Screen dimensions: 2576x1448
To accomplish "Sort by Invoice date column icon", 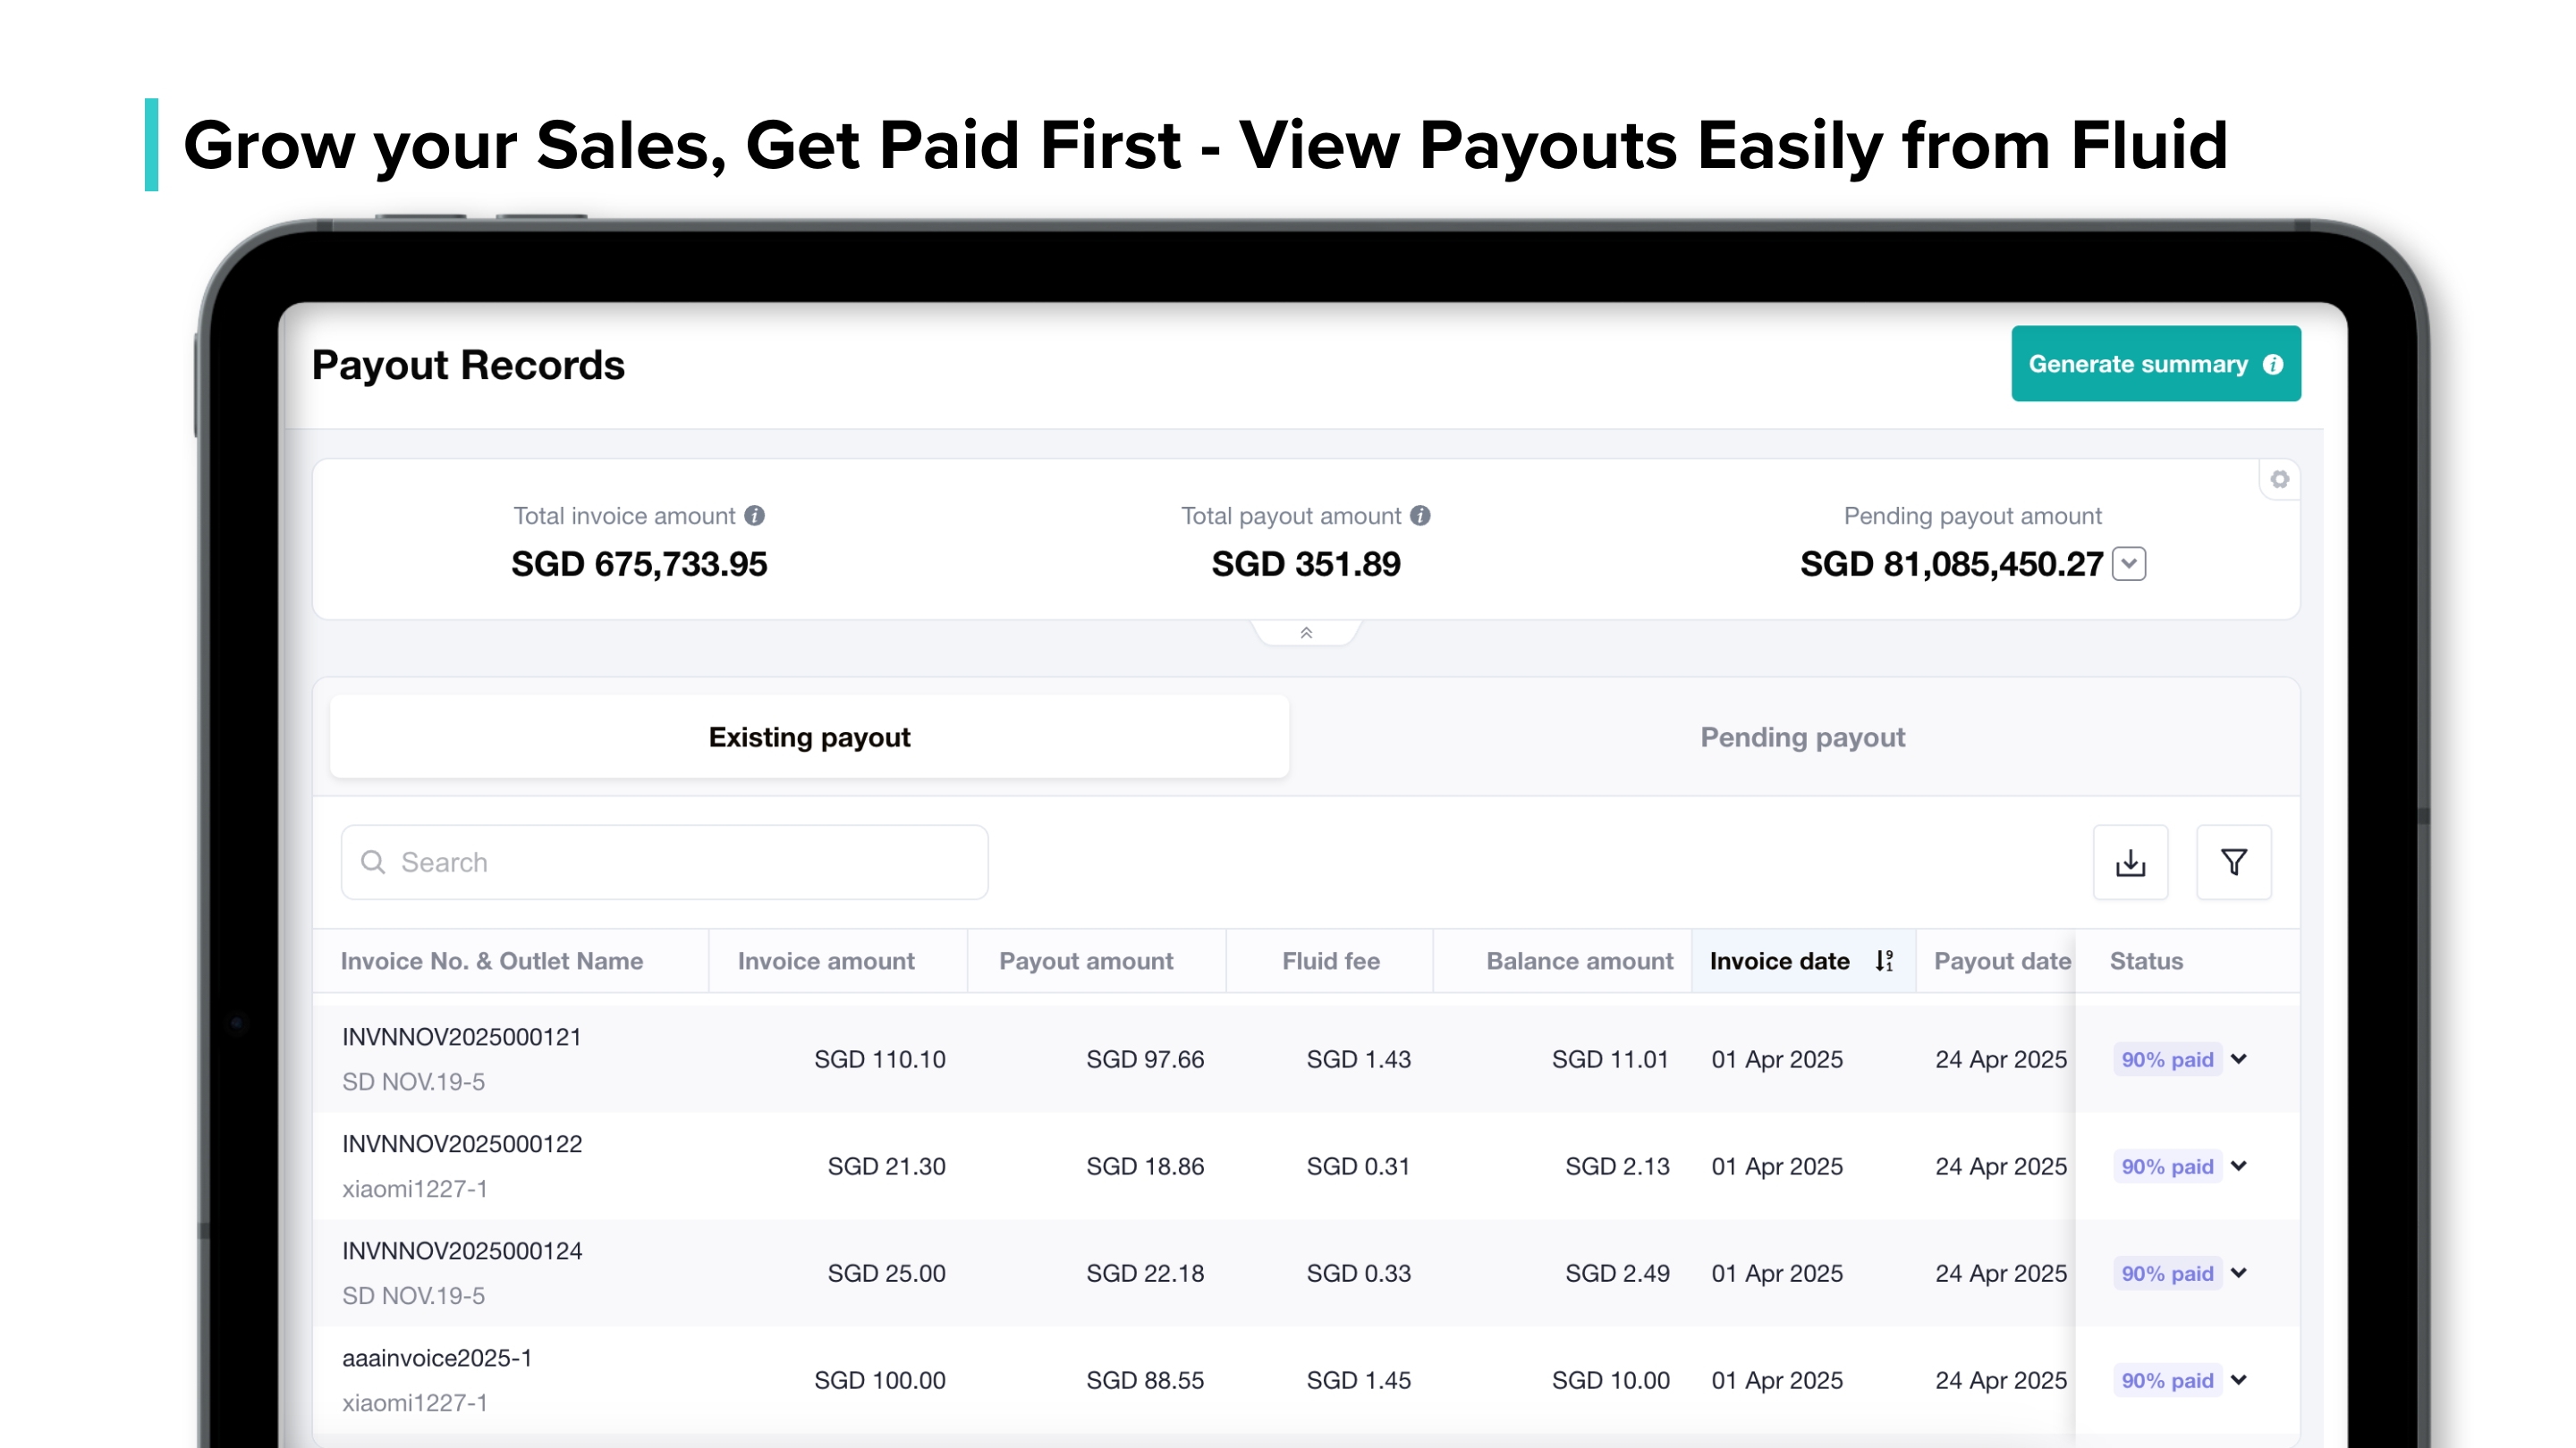I will pos(1884,962).
